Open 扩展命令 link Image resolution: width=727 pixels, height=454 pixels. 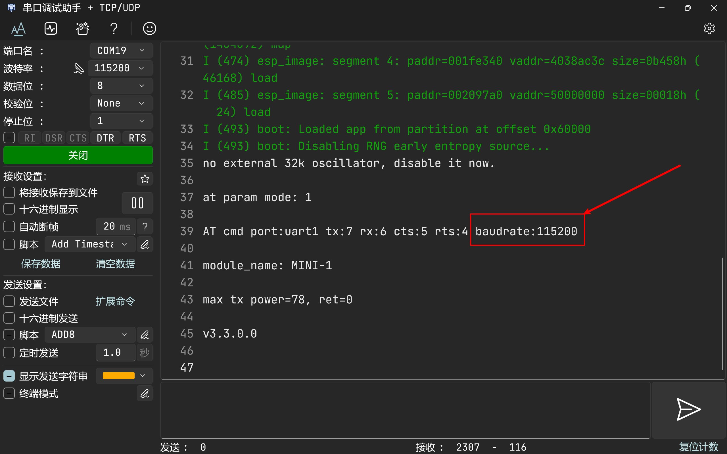[116, 301]
